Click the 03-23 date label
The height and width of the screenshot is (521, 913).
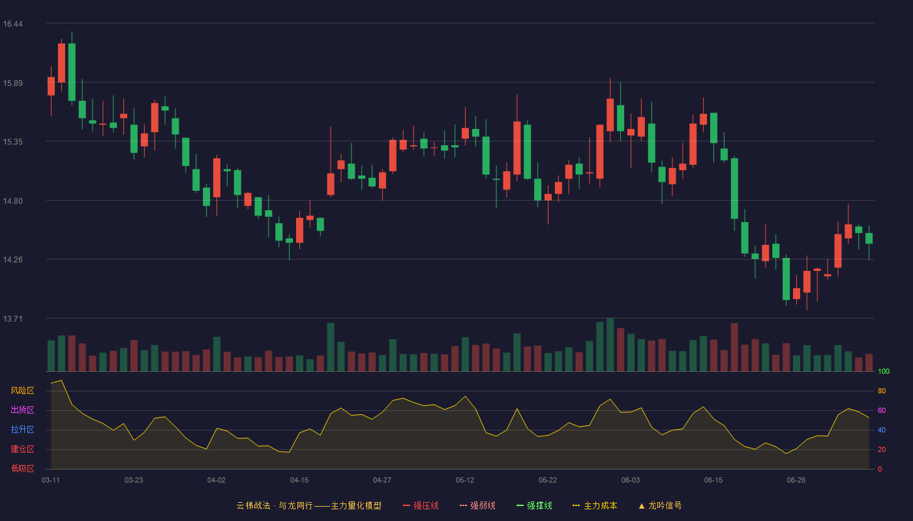click(x=134, y=480)
